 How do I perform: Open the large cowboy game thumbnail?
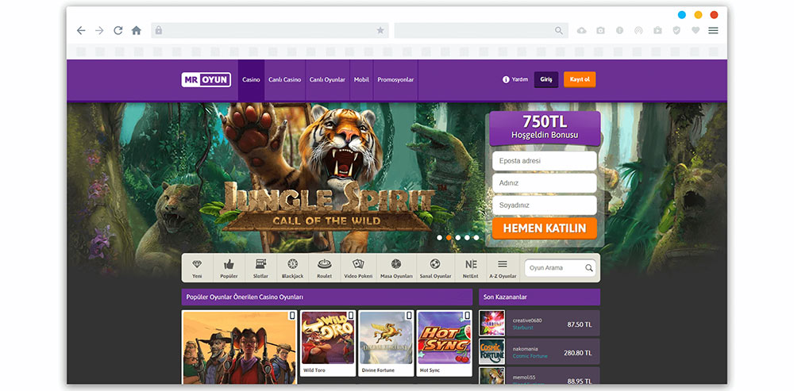(240, 347)
